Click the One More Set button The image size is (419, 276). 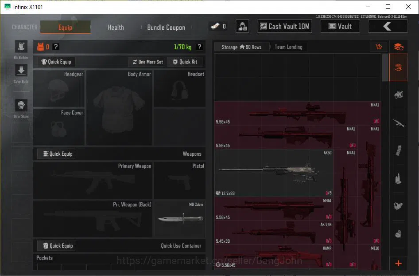147,62
